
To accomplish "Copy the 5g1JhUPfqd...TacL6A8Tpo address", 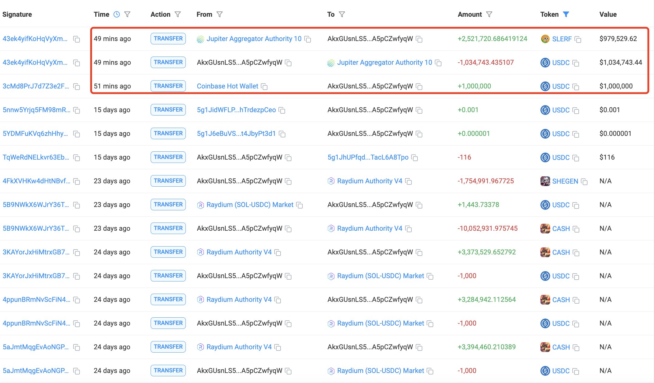I will [x=415, y=158].
